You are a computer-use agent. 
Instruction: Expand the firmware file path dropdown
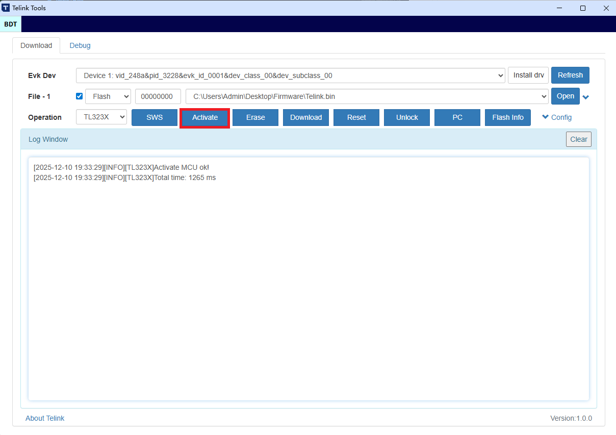[x=367, y=96]
